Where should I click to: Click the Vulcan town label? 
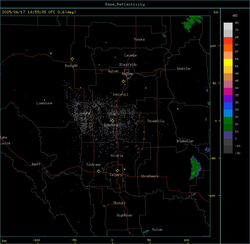click(x=157, y=230)
